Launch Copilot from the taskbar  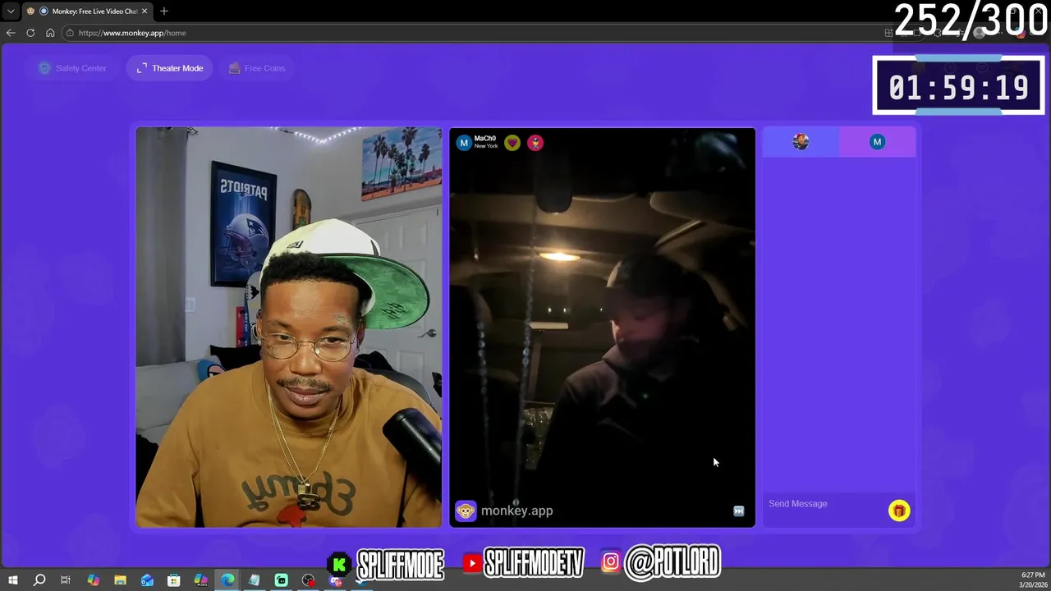click(x=93, y=580)
